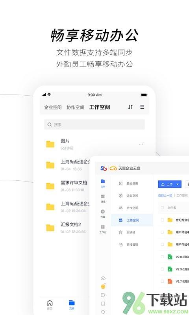Go to 首页 home in phone bottom bar

[50, 305]
